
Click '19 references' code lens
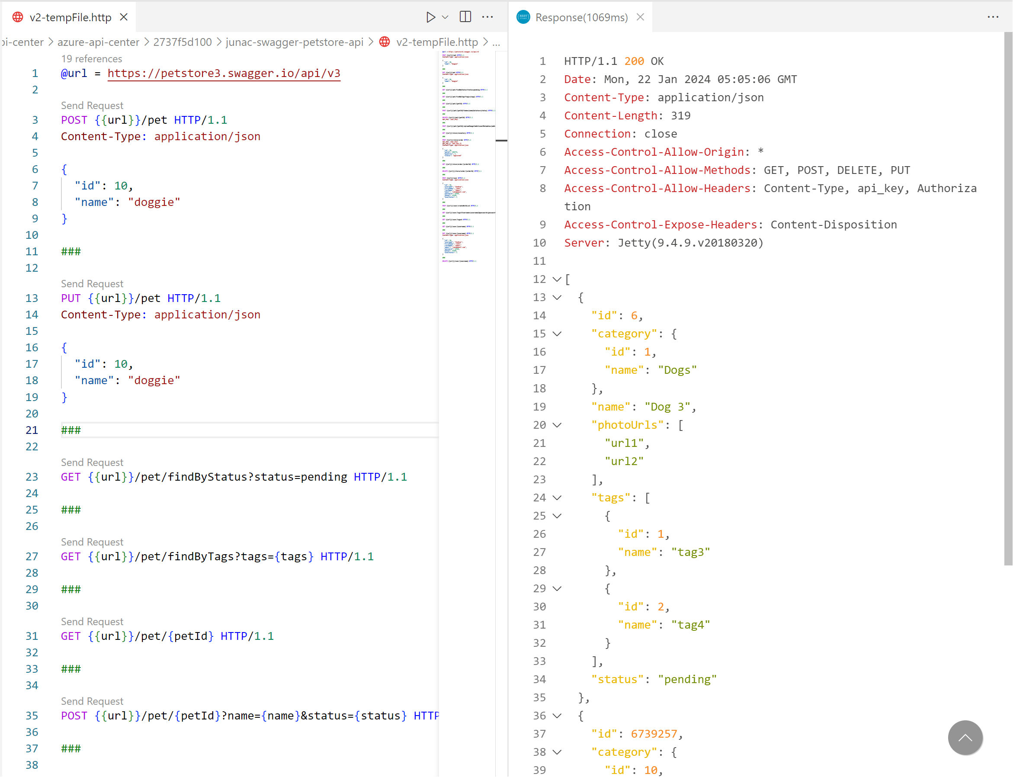click(x=92, y=59)
